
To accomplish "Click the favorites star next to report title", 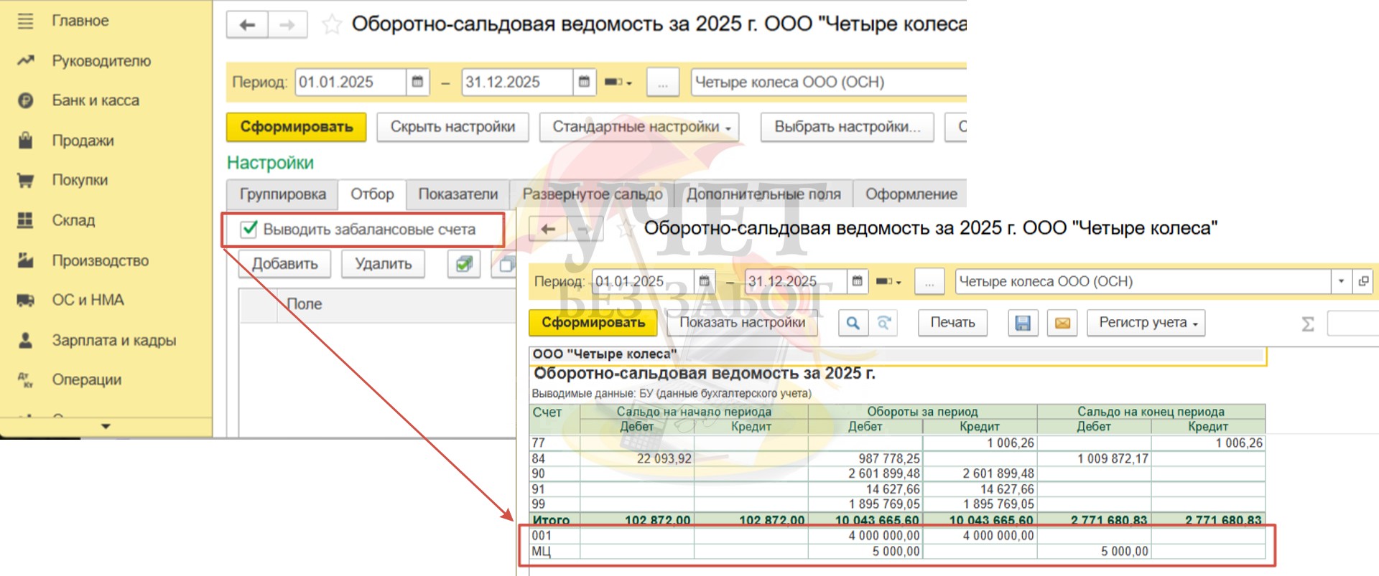I will 331,25.
